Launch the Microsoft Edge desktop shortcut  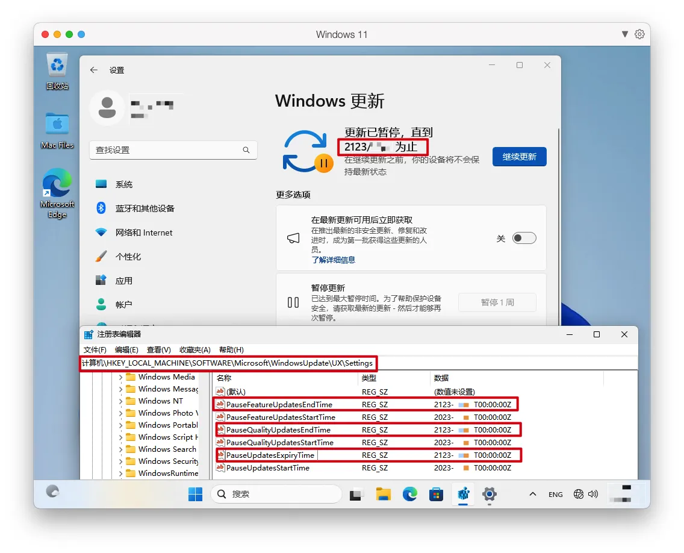[57, 193]
